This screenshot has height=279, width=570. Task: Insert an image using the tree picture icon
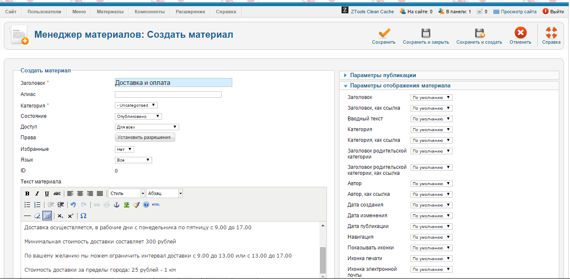126,205
